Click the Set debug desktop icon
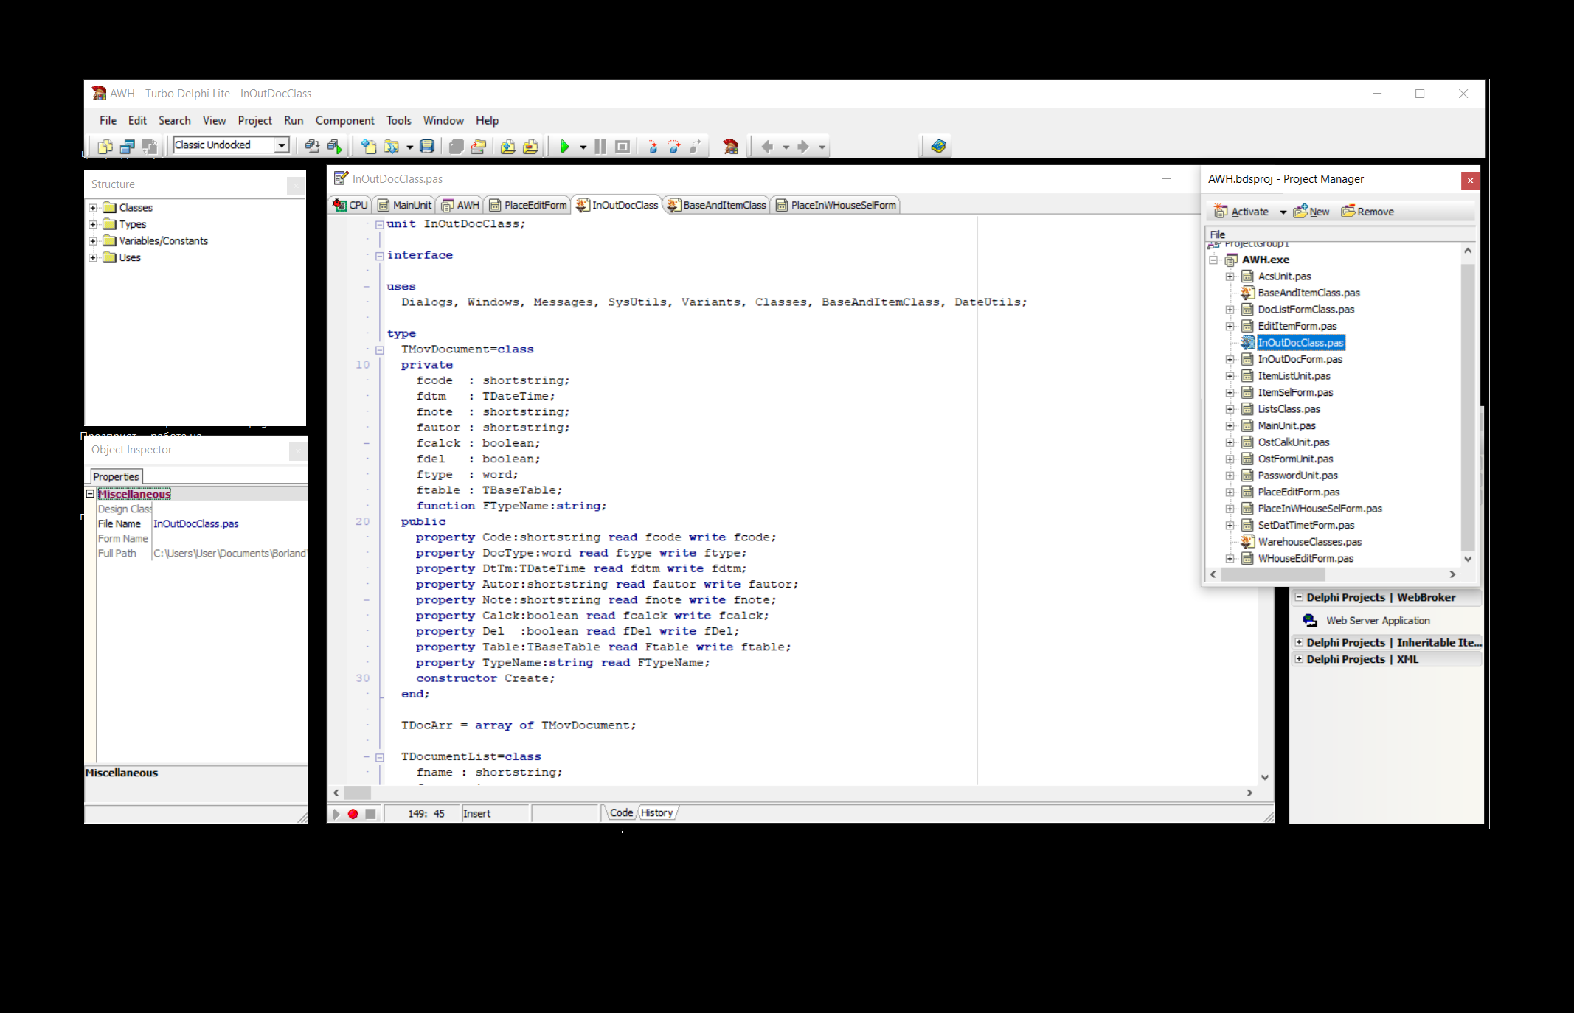This screenshot has height=1013, width=1574. pos(334,146)
